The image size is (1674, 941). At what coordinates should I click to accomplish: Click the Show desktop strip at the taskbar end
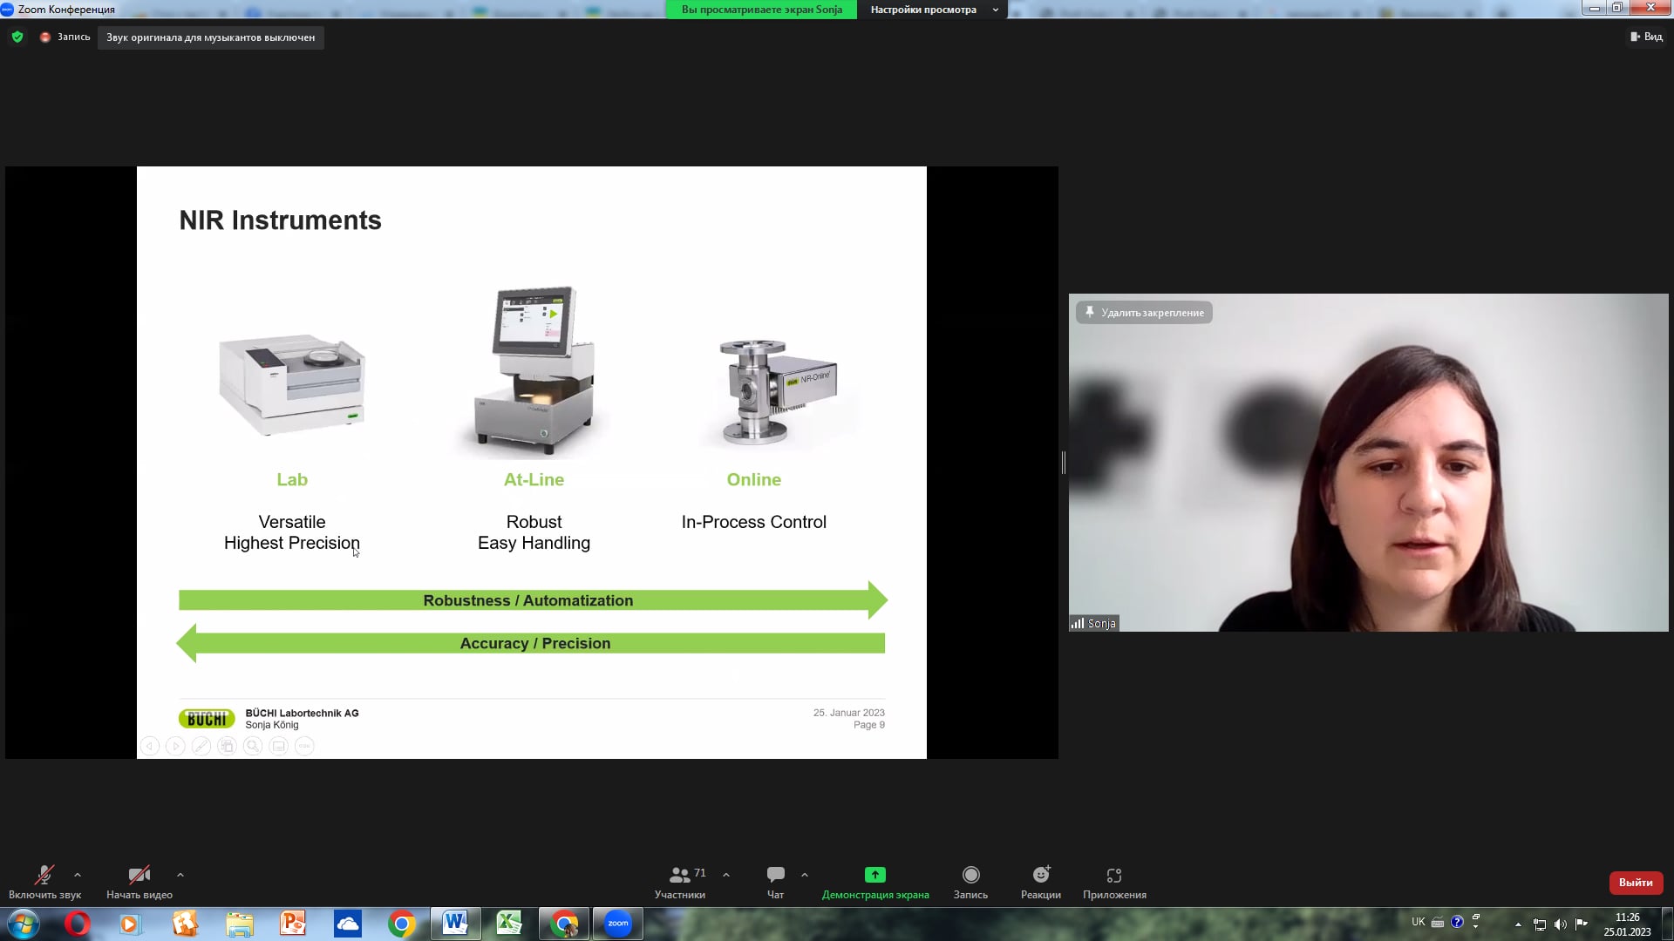(x=1667, y=924)
